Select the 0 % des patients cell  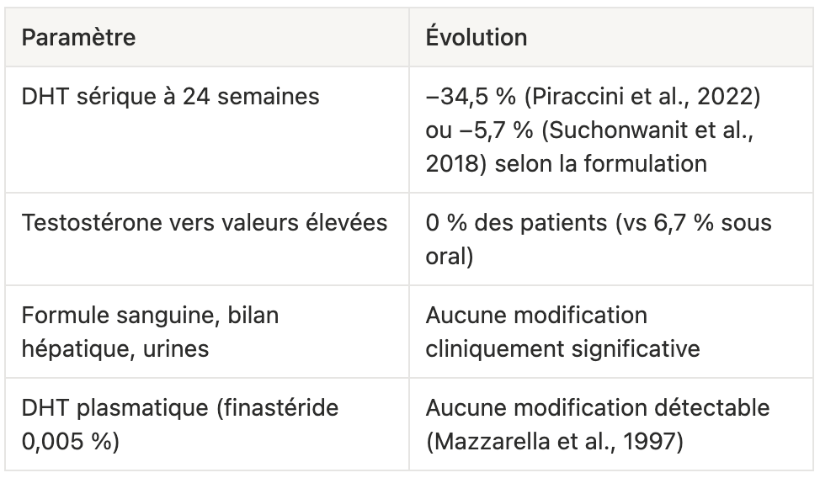point(611,239)
